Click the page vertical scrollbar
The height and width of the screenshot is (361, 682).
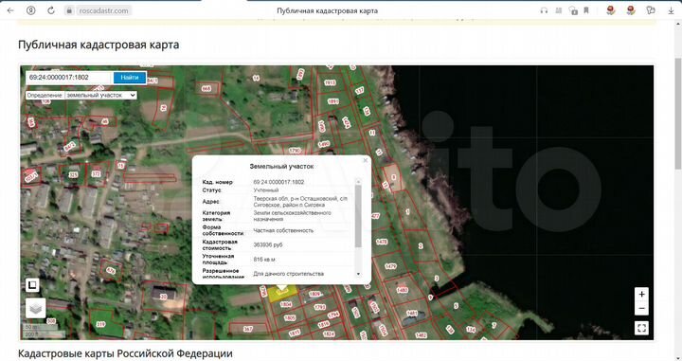pos(677,113)
